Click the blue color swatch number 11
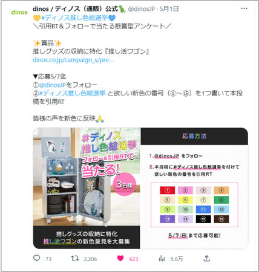259x272 pixels. pos(203,210)
